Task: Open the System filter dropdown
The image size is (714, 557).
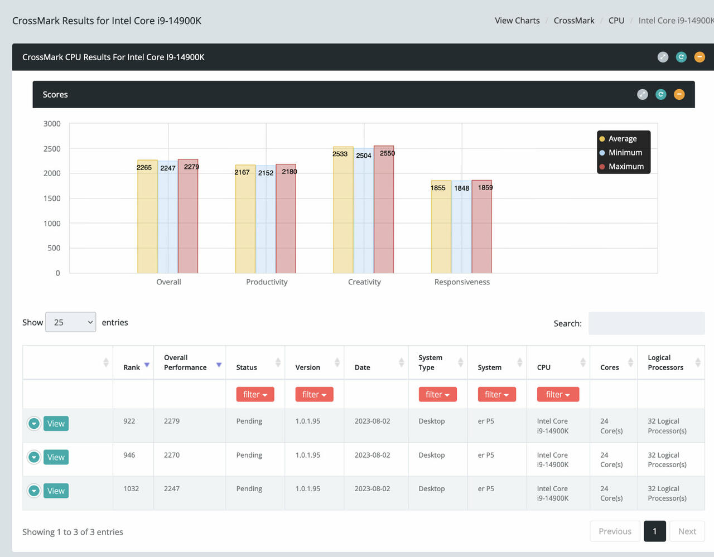Action: tap(497, 394)
